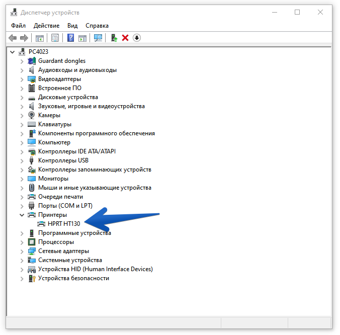Expand the Сетевые адаптеры node
The width and height of the screenshot is (340, 335).
22,251
